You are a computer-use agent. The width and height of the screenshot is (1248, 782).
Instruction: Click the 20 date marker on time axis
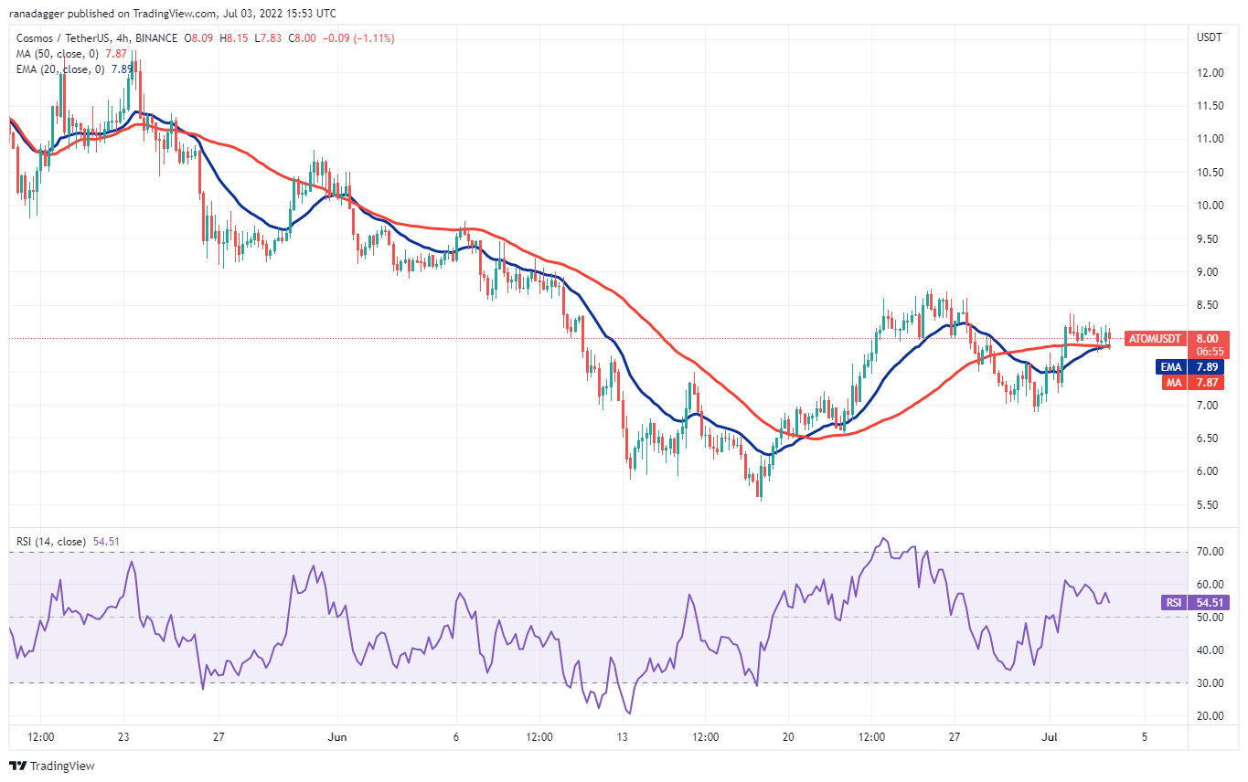(x=788, y=735)
